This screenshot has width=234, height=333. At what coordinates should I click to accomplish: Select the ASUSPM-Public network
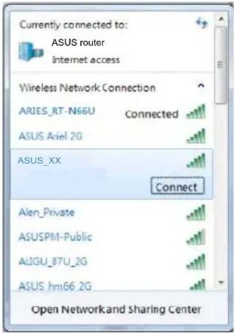pyautogui.click(x=112, y=237)
